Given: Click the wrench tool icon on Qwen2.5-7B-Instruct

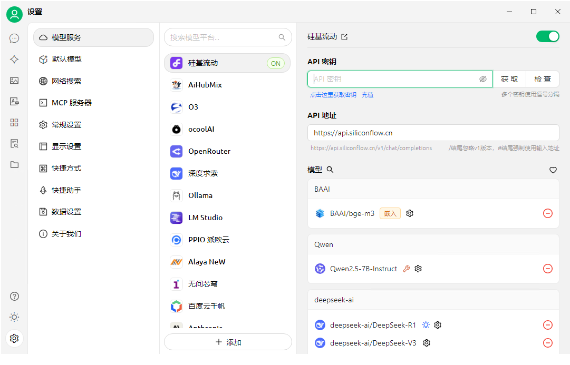Looking at the screenshot, I should coord(407,269).
